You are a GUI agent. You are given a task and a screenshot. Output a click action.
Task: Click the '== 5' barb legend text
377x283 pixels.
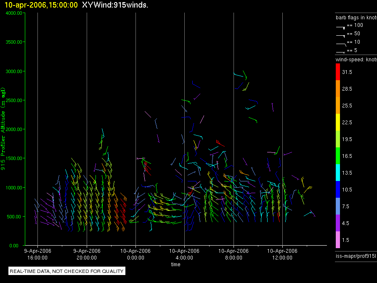(352, 50)
